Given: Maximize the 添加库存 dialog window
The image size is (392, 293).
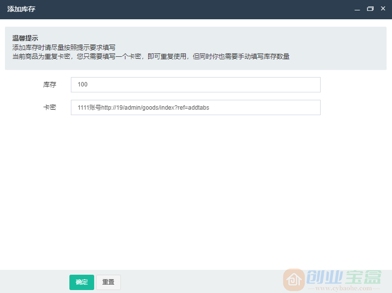Looking at the screenshot, I should 370,9.
